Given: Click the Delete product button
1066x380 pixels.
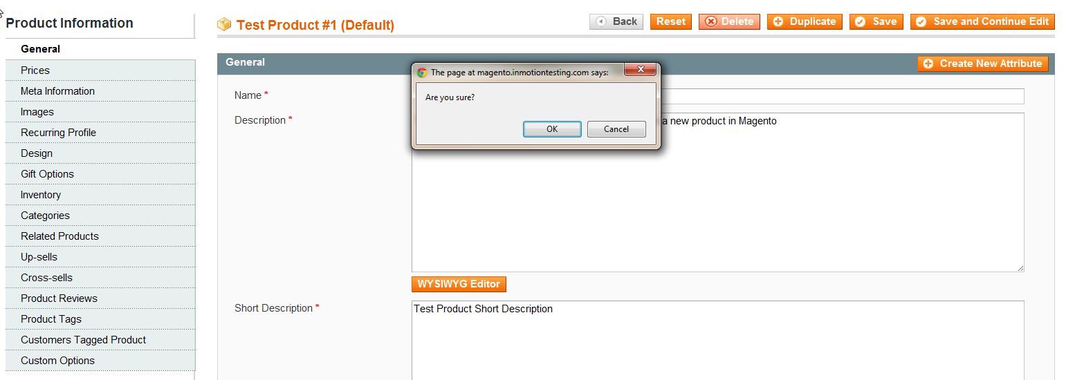Looking at the screenshot, I should [x=729, y=21].
